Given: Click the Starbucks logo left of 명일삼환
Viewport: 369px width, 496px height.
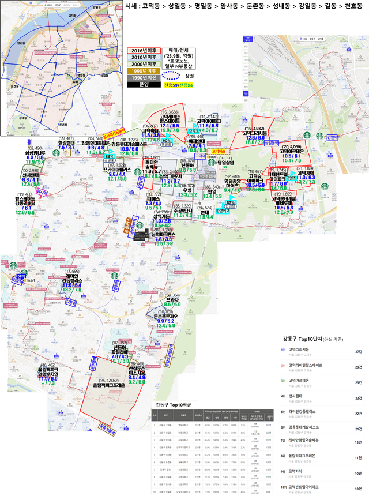Looking at the screenshot, I should point(211,162).
